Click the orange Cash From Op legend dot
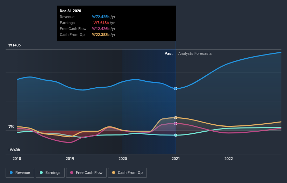Viewport: 287px width, 183px height. 114,173
